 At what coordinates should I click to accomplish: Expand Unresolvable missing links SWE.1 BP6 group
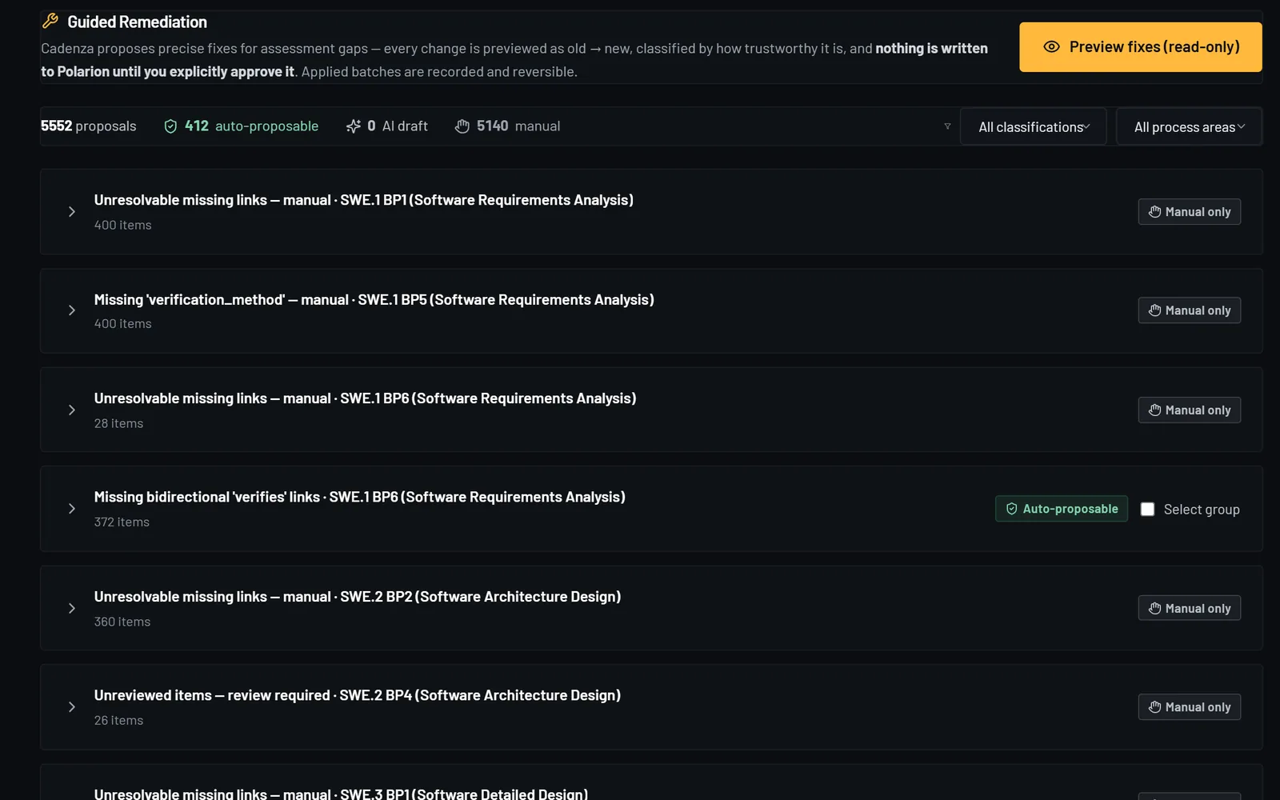pos(72,410)
